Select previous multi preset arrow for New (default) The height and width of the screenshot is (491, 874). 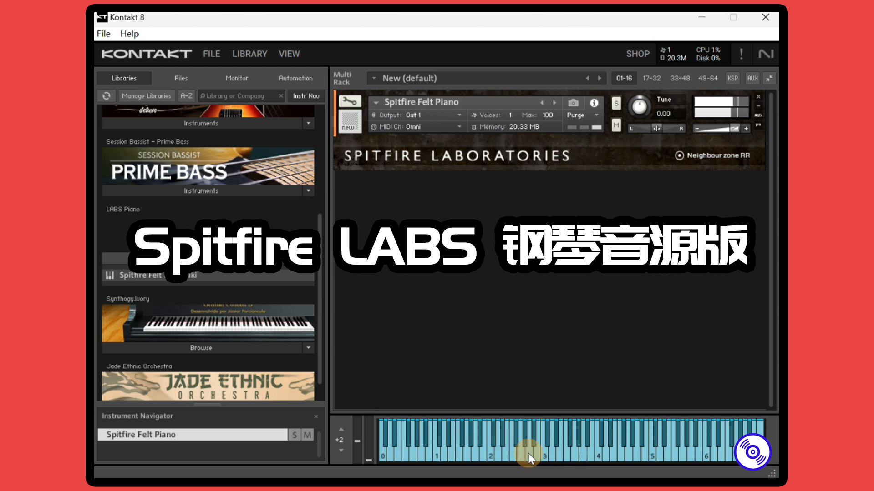[588, 78]
